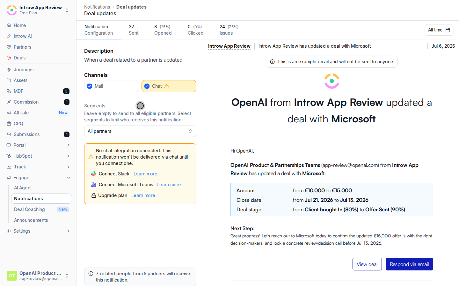The image size is (459, 286).
Task: Open the All time date filter
Action: tap(439, 30)
